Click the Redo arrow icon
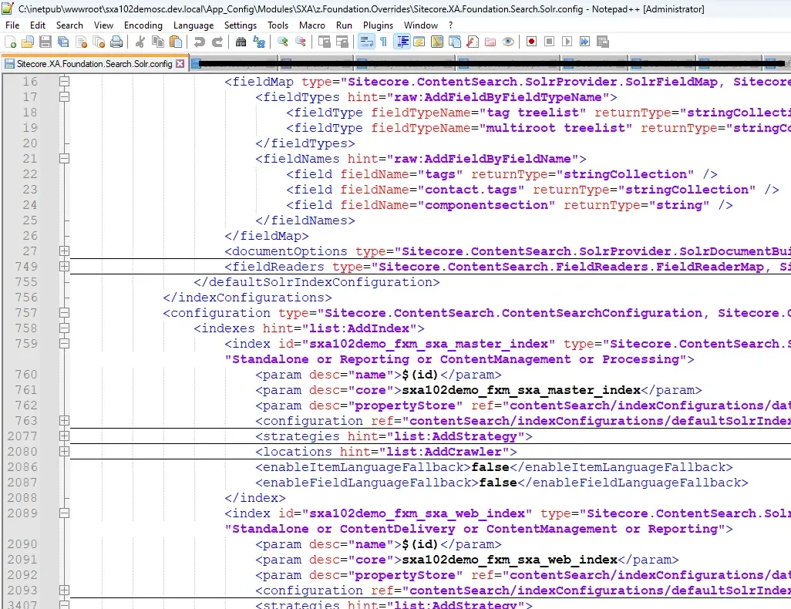The height and width of the screenshot is (609, 791). [x=217, y=42]
